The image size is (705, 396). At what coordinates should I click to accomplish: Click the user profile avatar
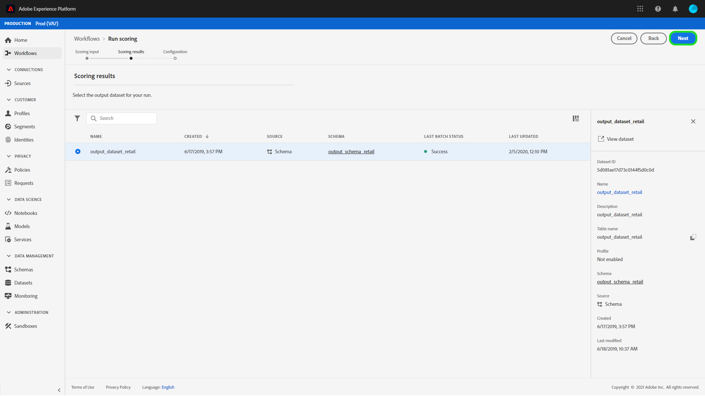coord(693,9)
